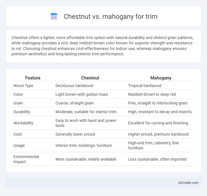Click 'Generally lower priced' cost cell
The height and width of the screenshot is (196, 207).
[75, 134]
